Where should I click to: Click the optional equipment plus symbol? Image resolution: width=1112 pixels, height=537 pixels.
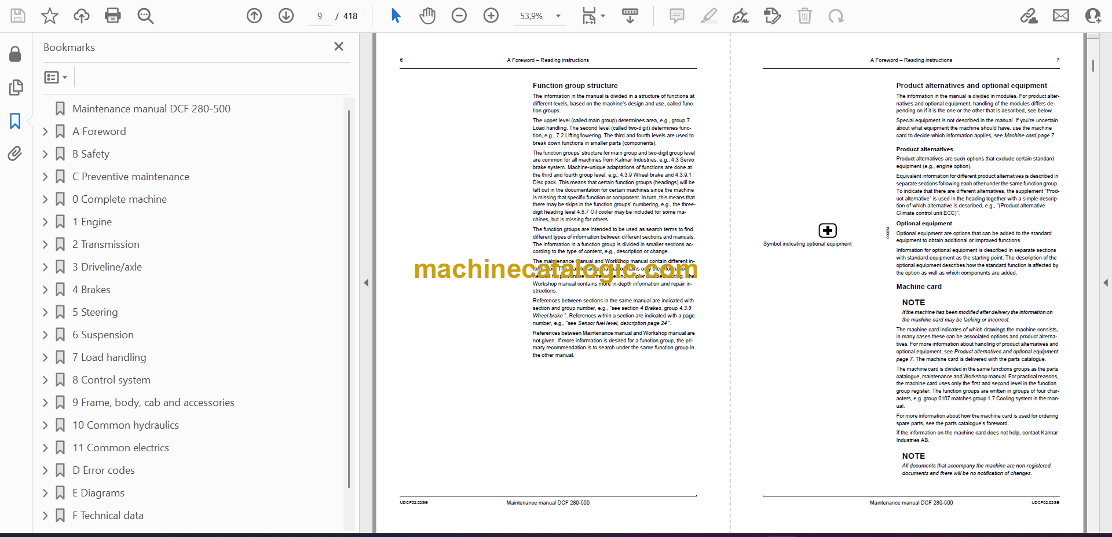point(828,231)
